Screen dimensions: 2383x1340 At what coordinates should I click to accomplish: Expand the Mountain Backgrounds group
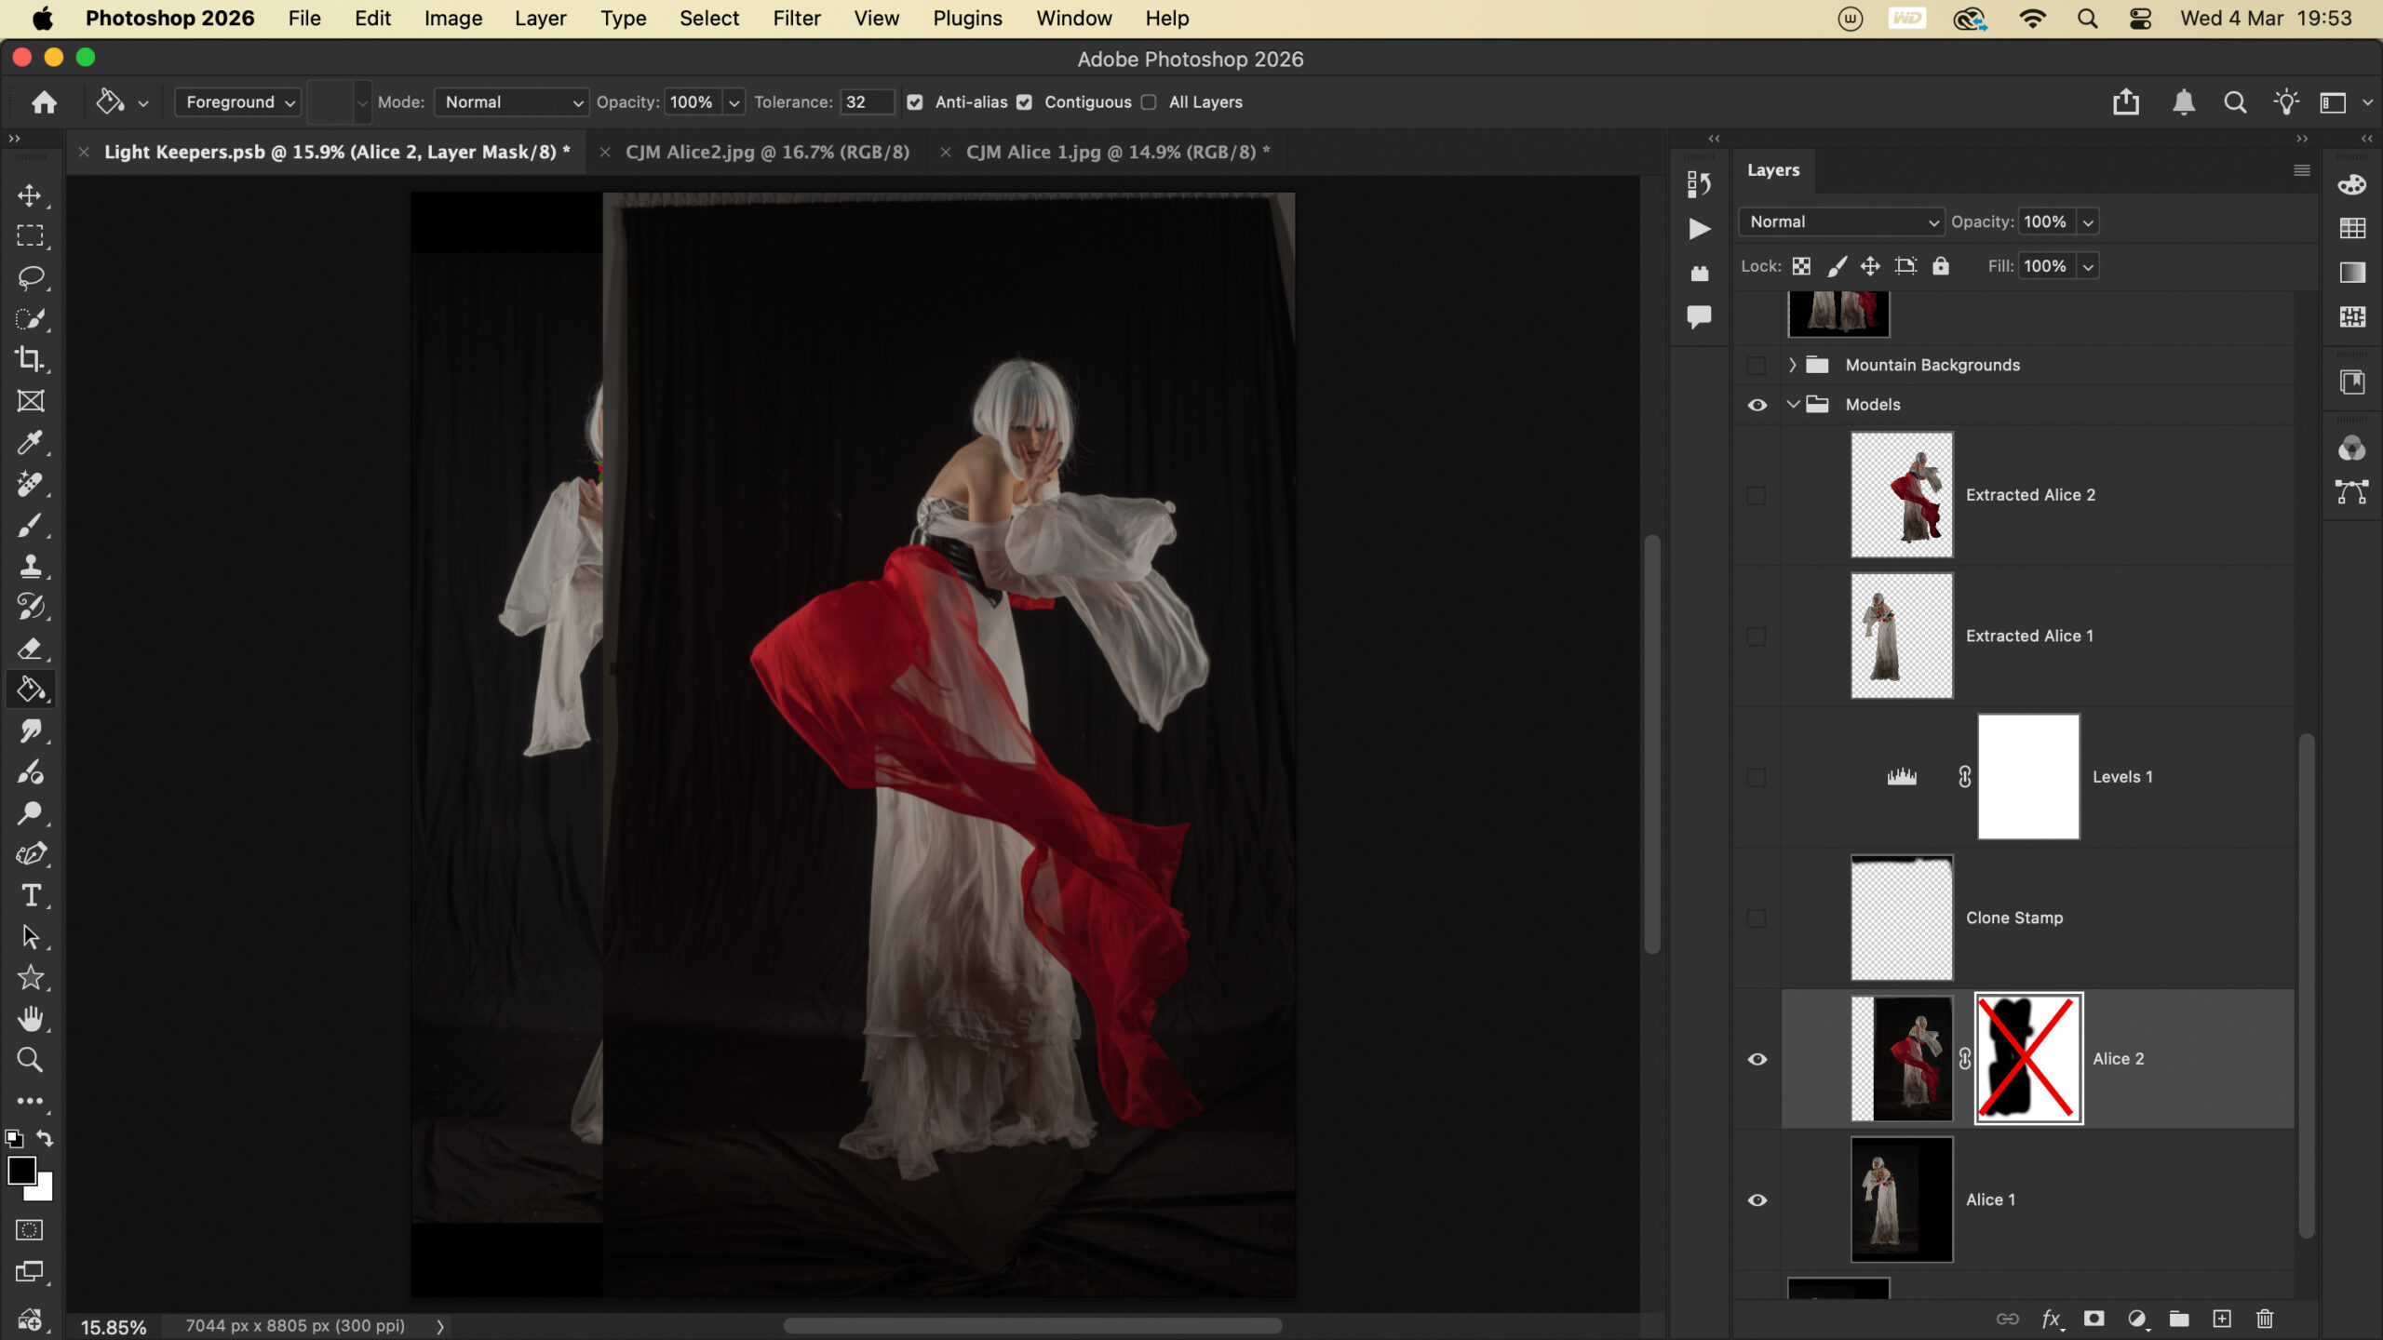tap(1792, 365)
